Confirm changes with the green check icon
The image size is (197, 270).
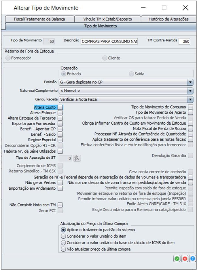(x=177, y=258)
